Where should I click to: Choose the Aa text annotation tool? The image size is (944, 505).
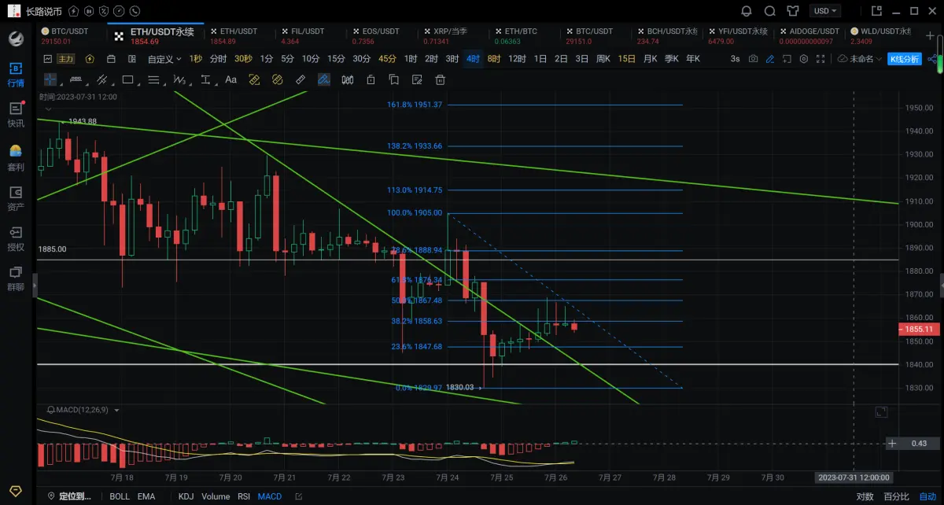(x=230, y=79)
